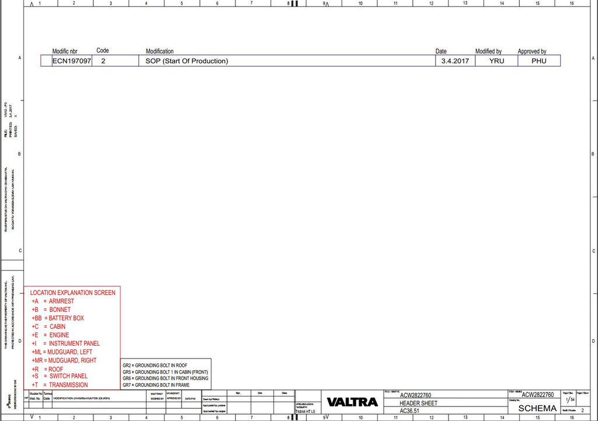Click the PHU approved-by cell
This screenshot has width=598, height=421.
539,61
